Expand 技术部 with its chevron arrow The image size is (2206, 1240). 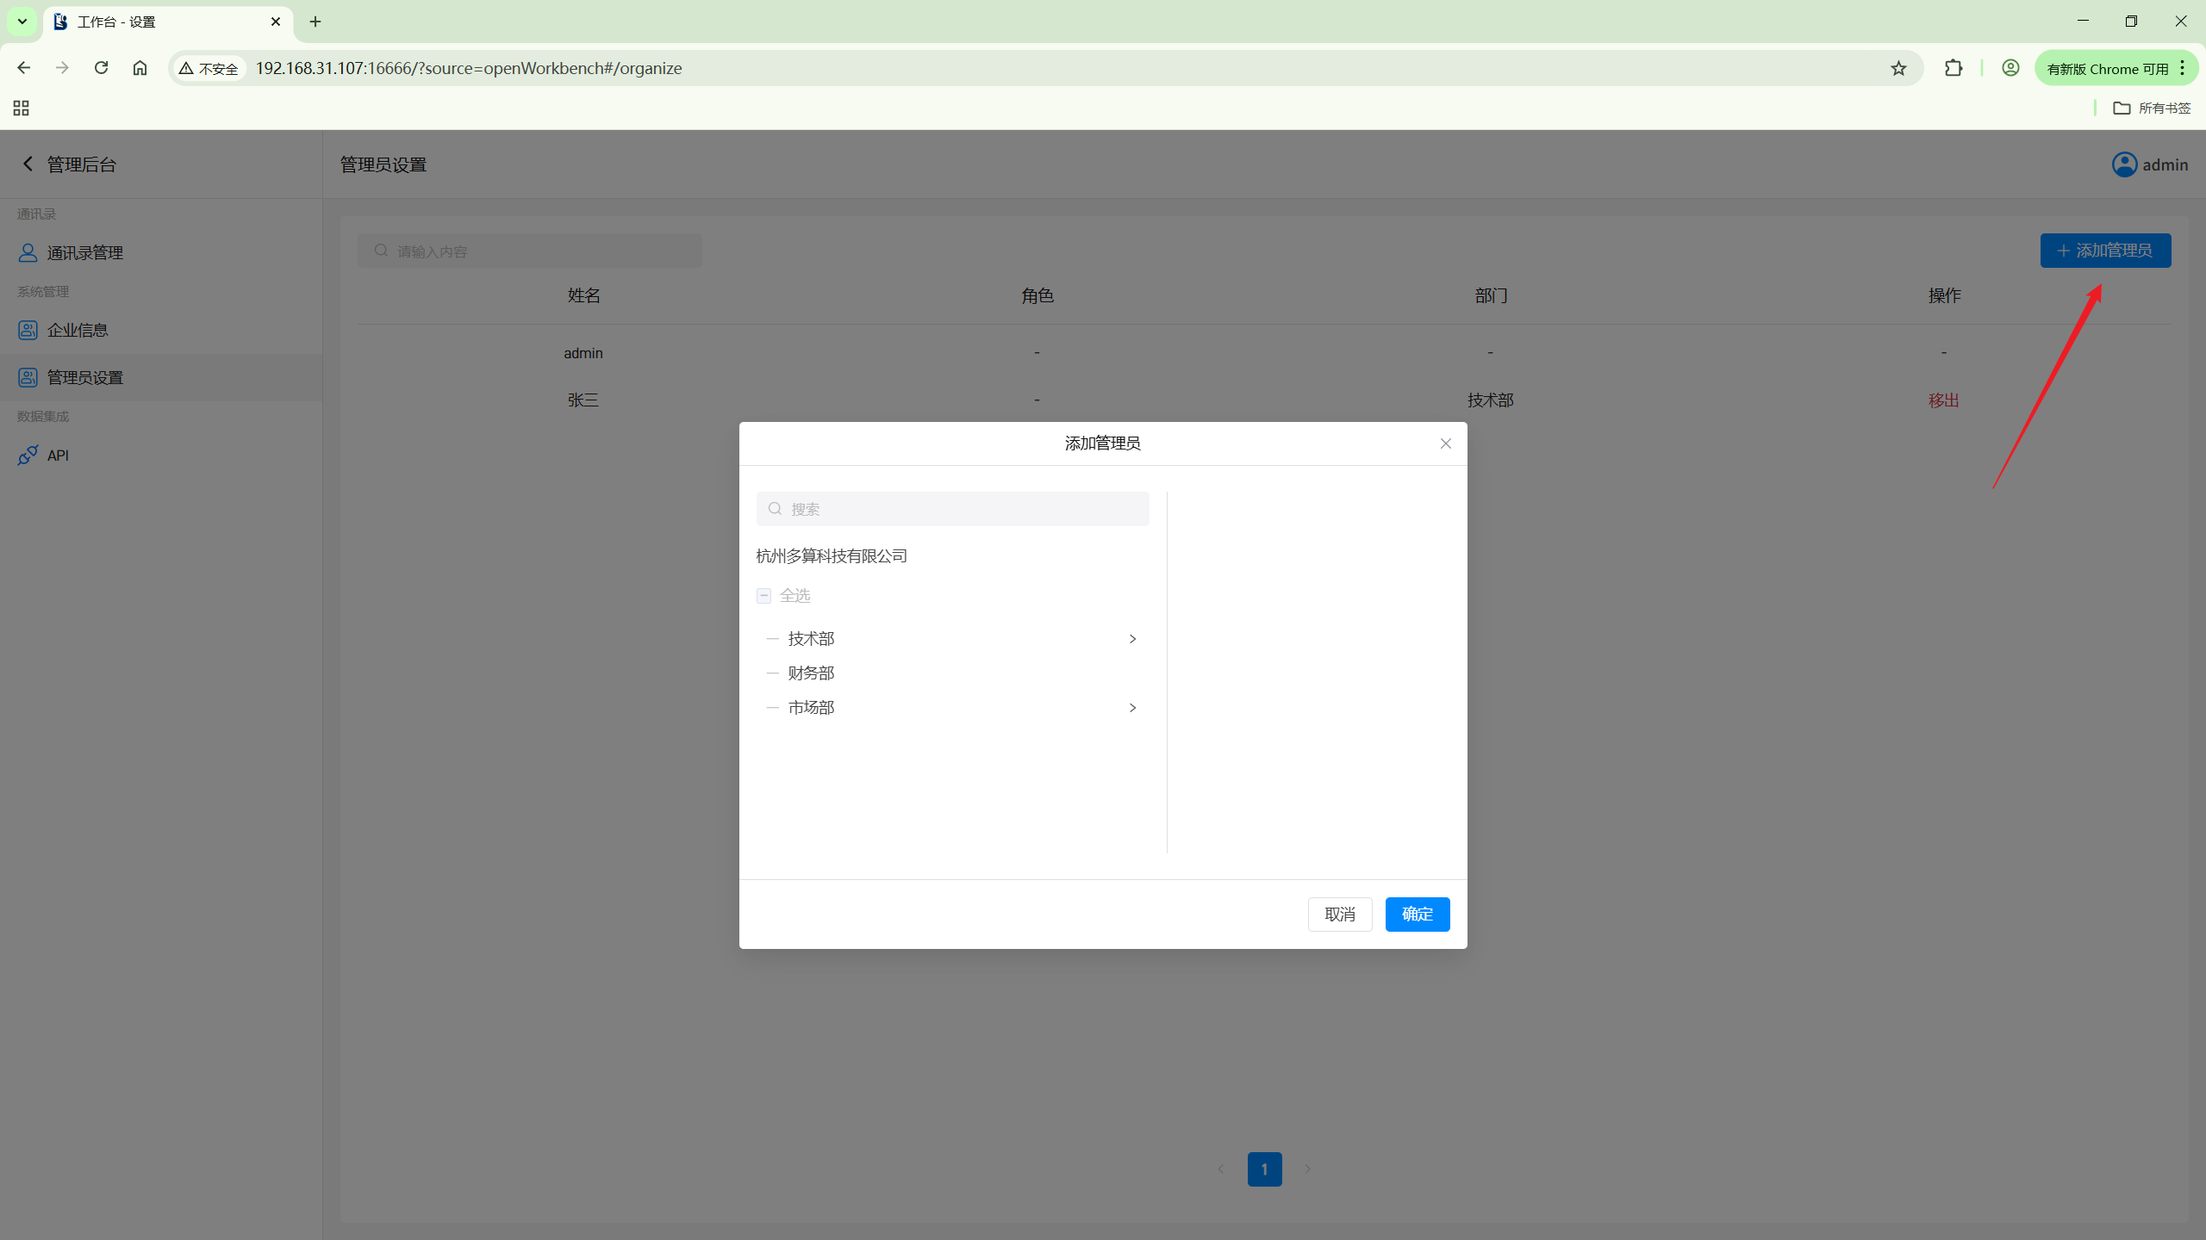coord(1132,639)
